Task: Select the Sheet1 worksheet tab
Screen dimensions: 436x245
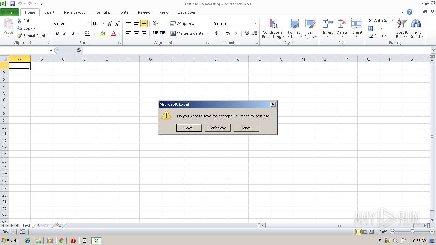Action: point(43,226)
